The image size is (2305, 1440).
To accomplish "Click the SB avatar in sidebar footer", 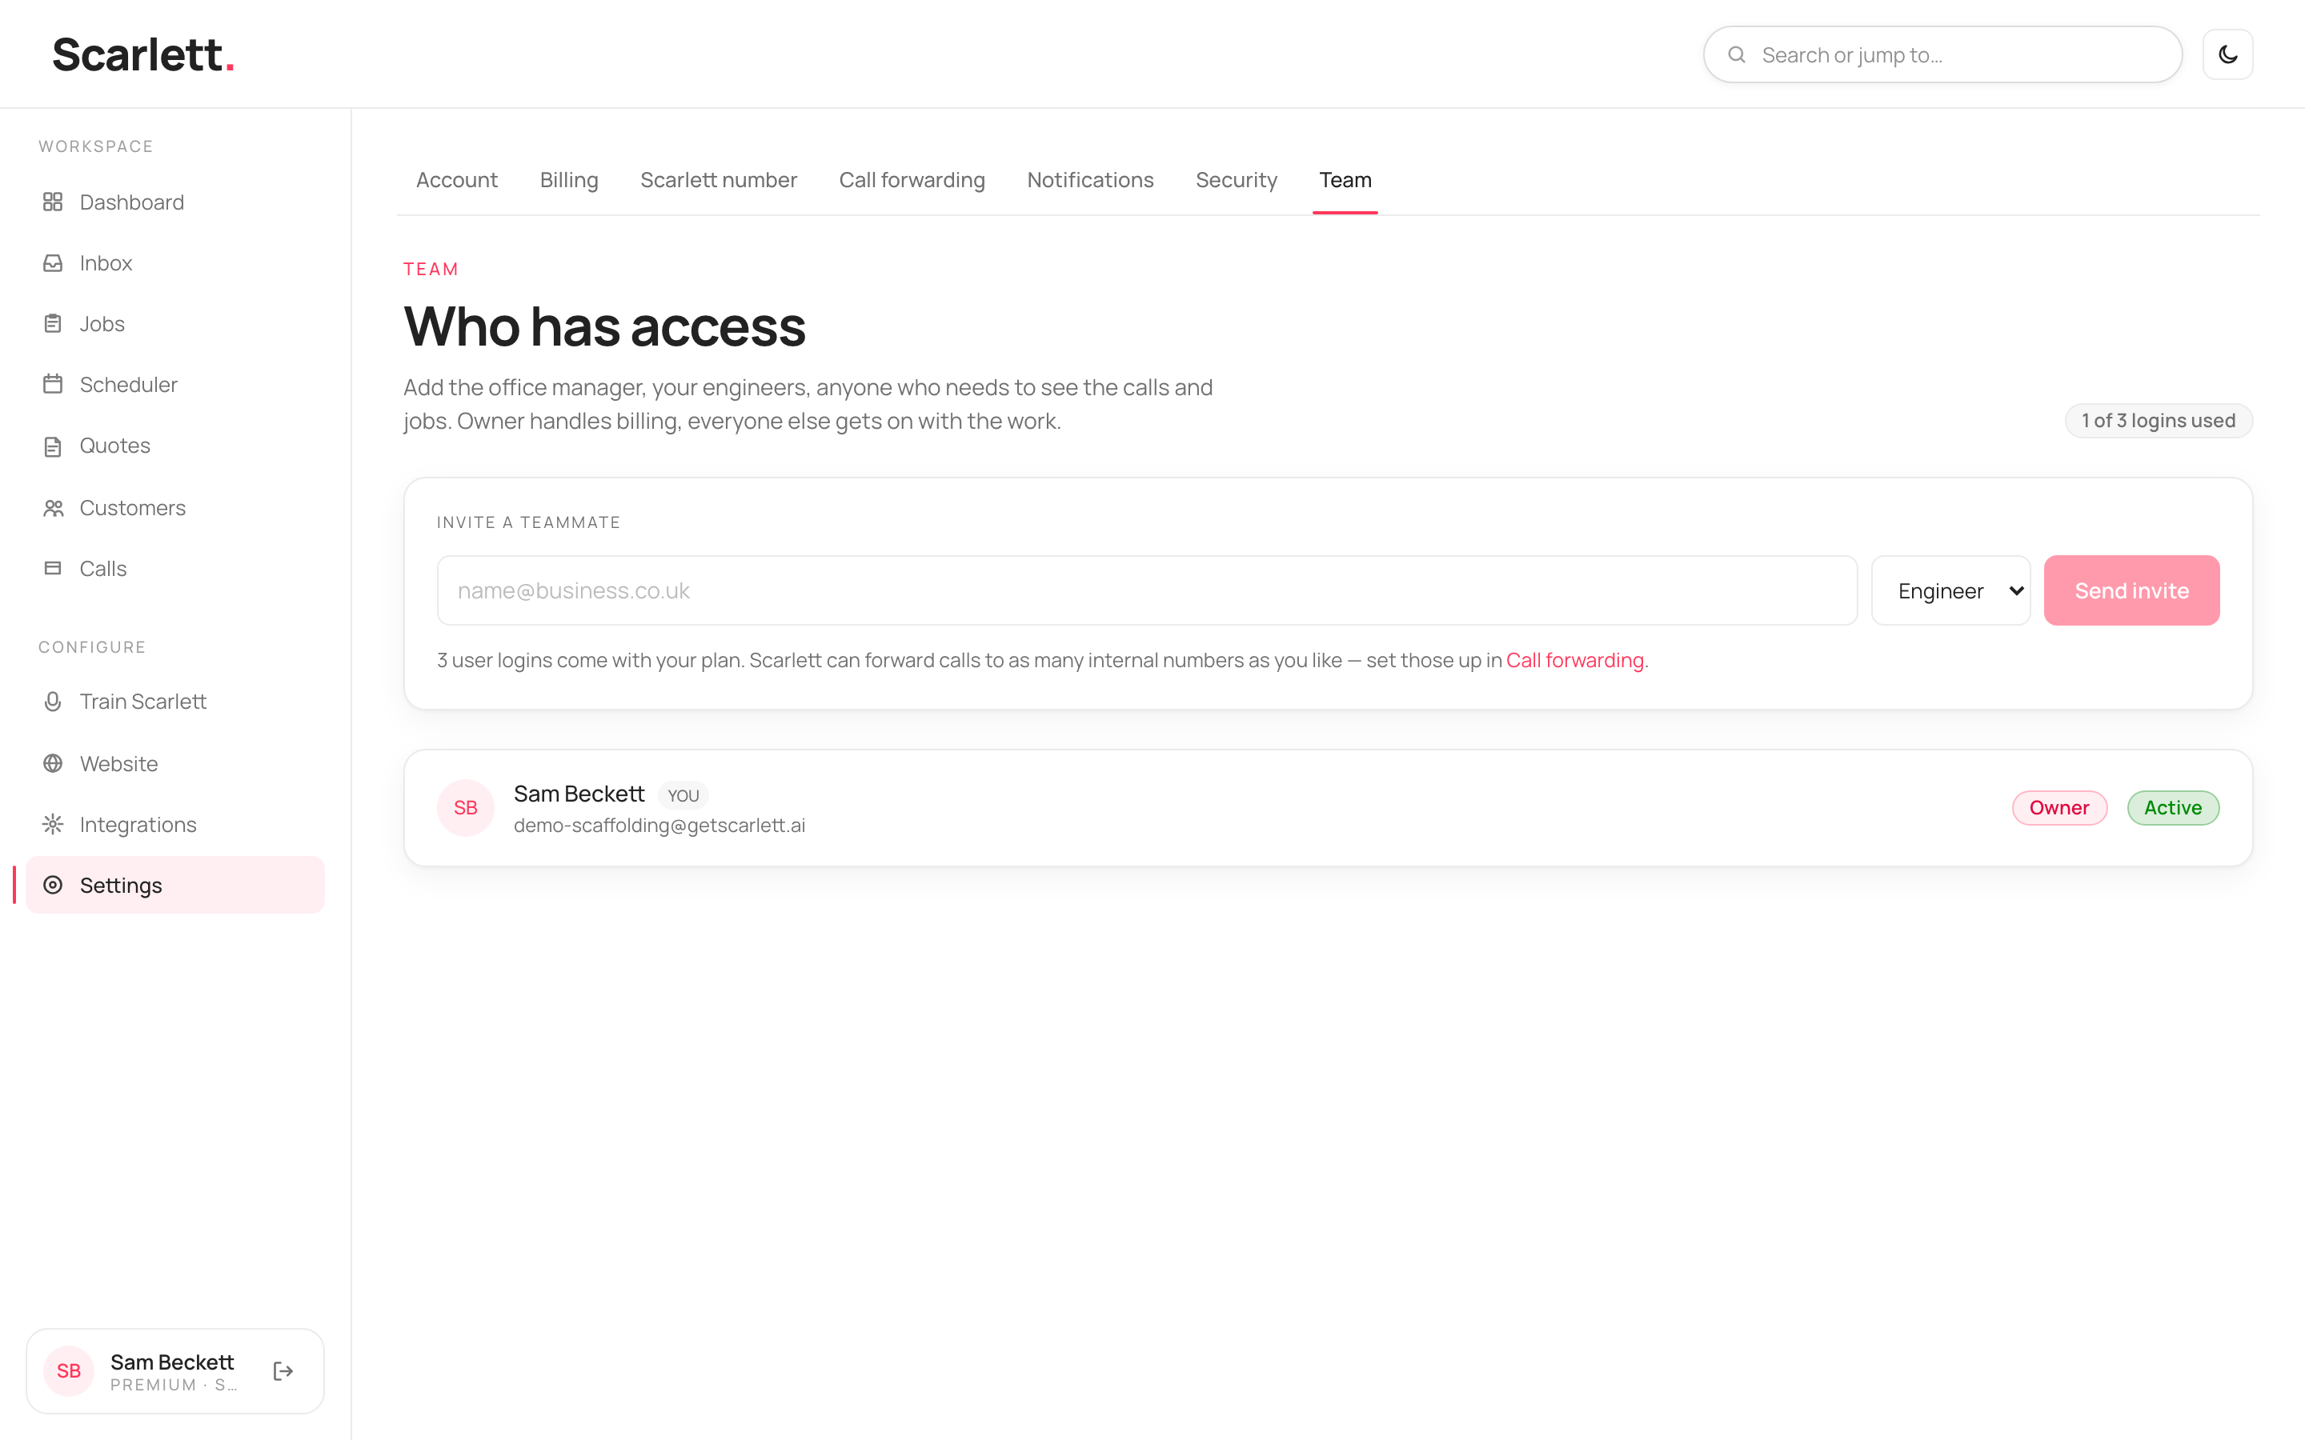I will pos(69,1371).
